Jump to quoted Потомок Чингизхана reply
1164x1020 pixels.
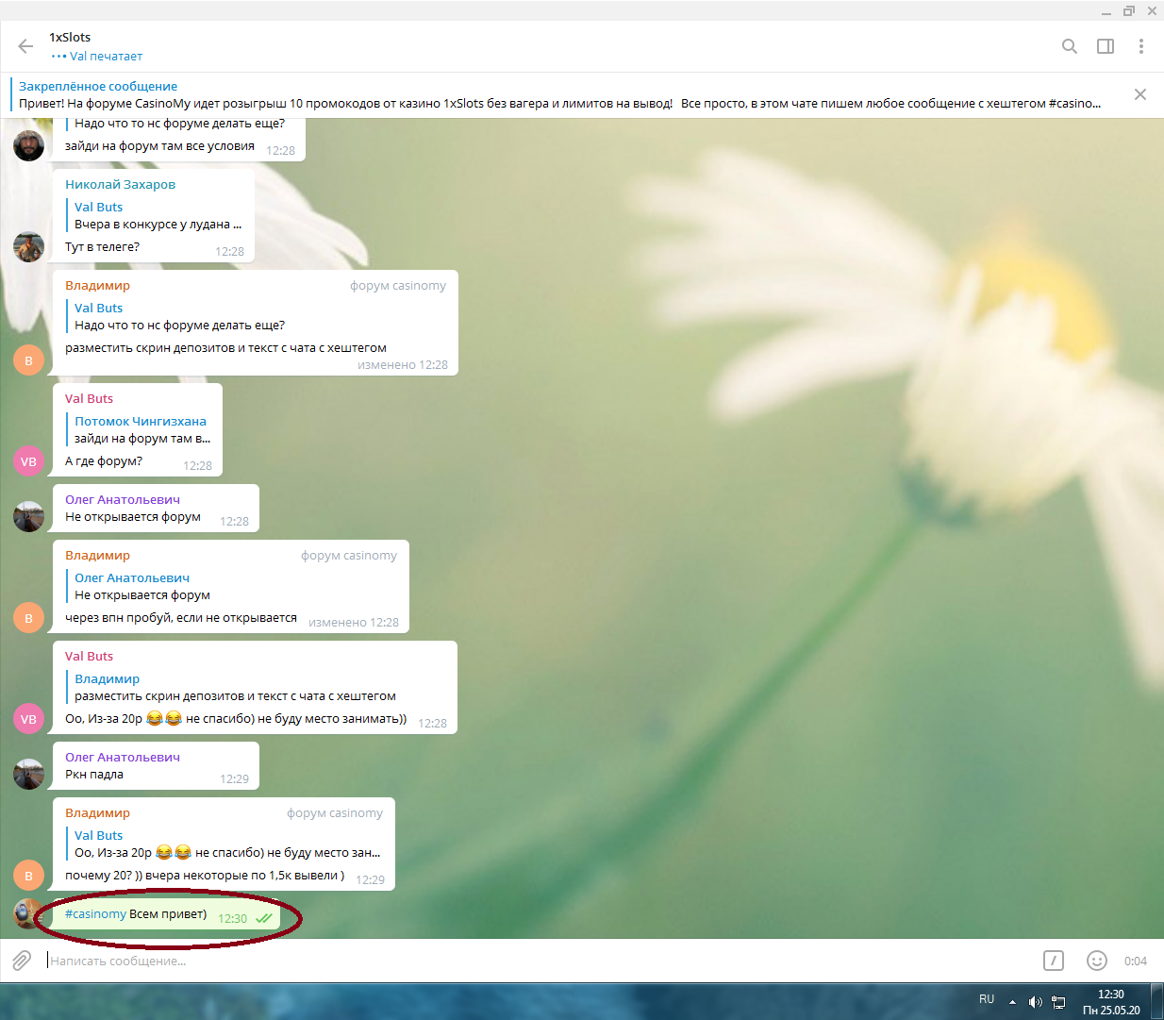pos(141,430)
